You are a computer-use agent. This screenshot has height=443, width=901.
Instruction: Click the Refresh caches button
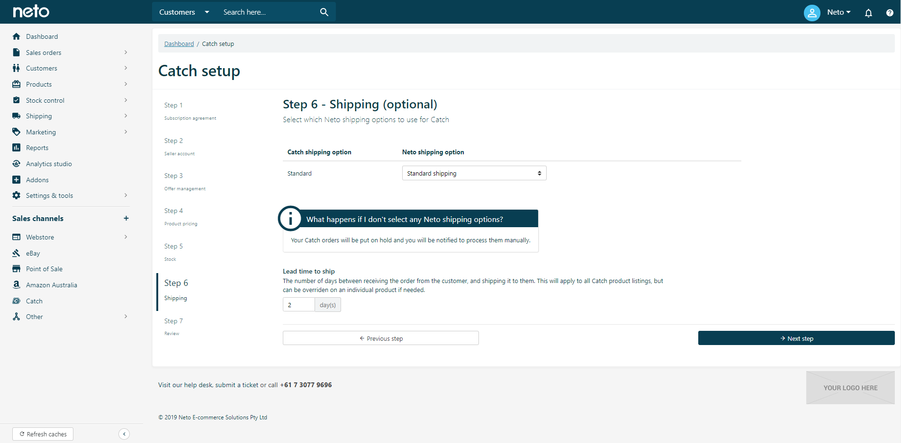(x=43, y=434)
